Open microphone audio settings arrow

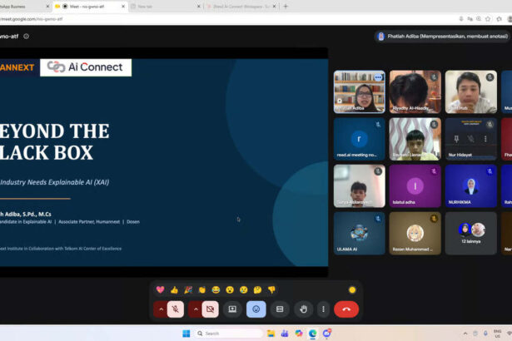pyautogui.click(x=161, y=309)
